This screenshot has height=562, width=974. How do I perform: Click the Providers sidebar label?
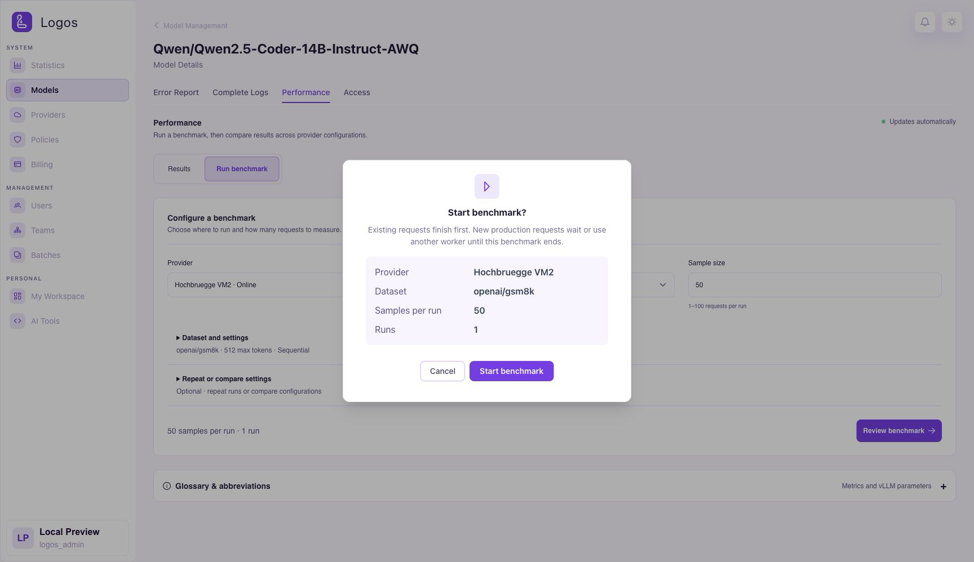(48, 115)
